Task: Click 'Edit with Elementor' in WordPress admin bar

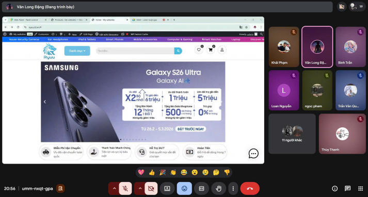Action: tap(107, 34)
